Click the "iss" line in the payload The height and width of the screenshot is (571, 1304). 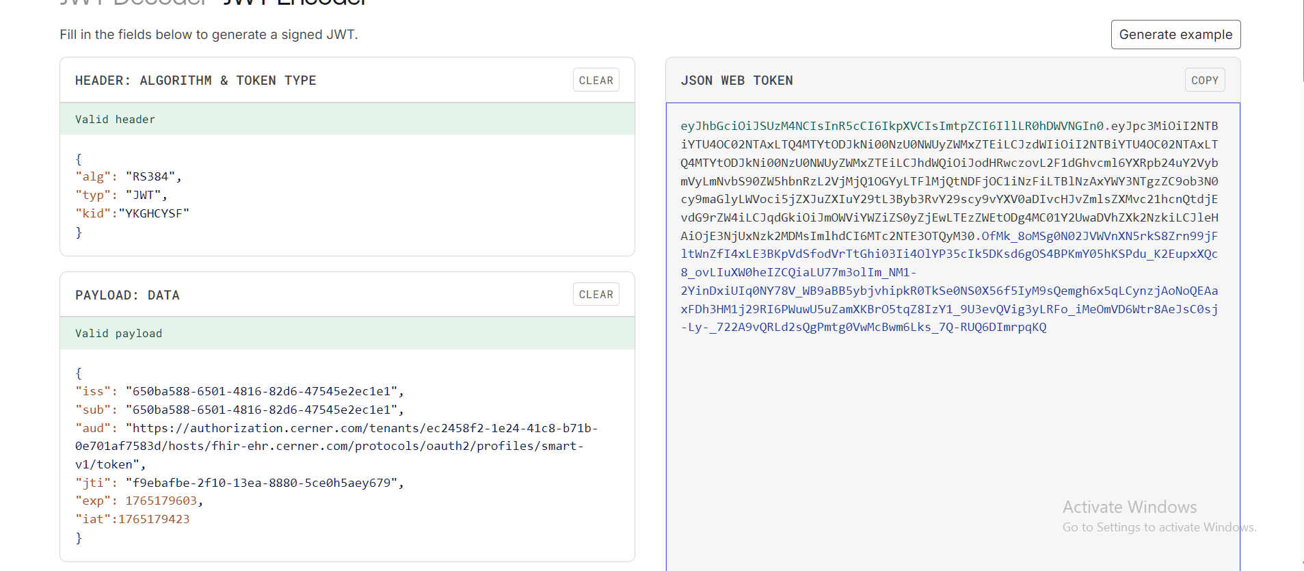(239, 392)
